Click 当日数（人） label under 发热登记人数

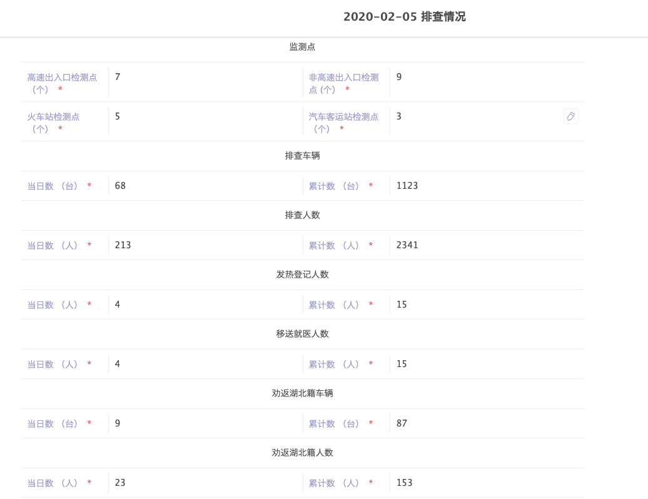click(x=53, y=305)
